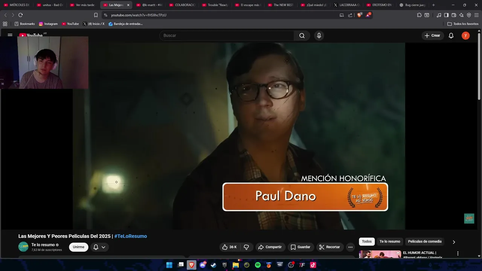Open the Windows Start menu
Image resolution: width=482 pixels, height=271 pixels.
169,265
